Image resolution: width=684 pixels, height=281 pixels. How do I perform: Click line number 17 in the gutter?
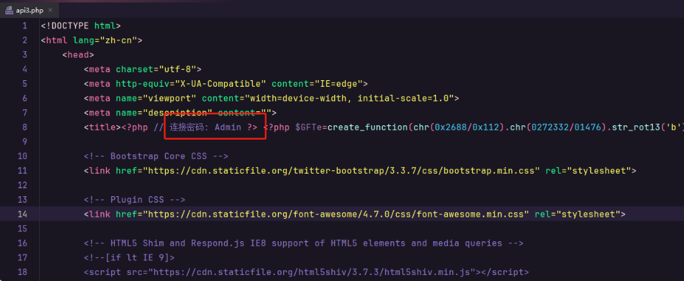click(x=23, y=258)
